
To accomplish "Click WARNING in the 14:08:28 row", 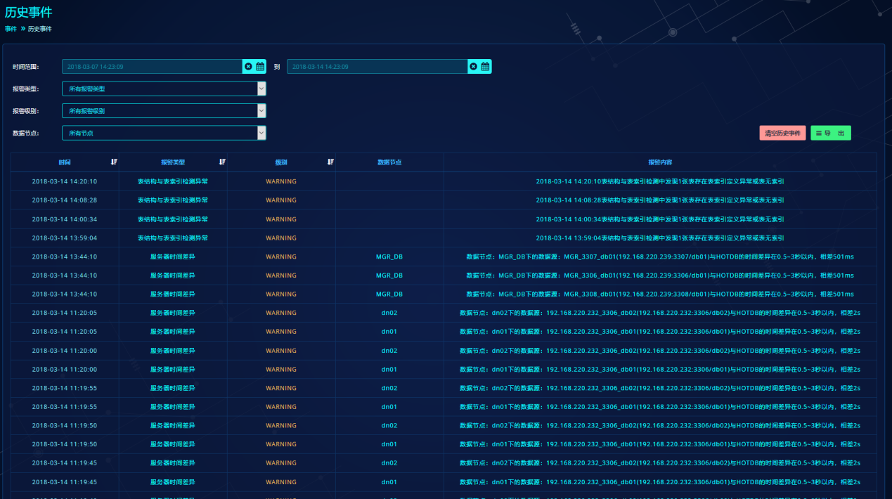I will pyautogui.click(x=281, y=200).
